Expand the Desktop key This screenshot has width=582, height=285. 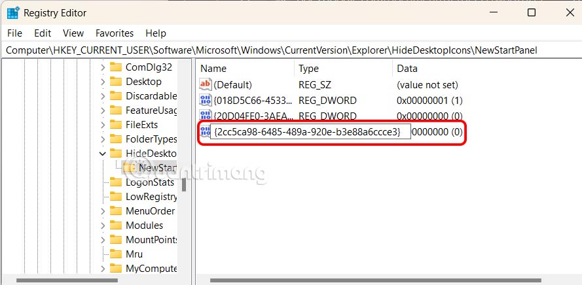[x=103, y=82]
